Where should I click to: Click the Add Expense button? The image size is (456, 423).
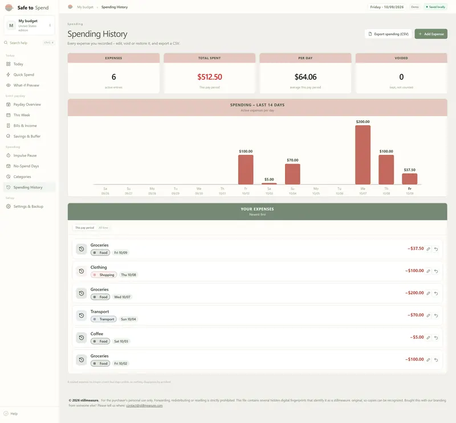431,34
